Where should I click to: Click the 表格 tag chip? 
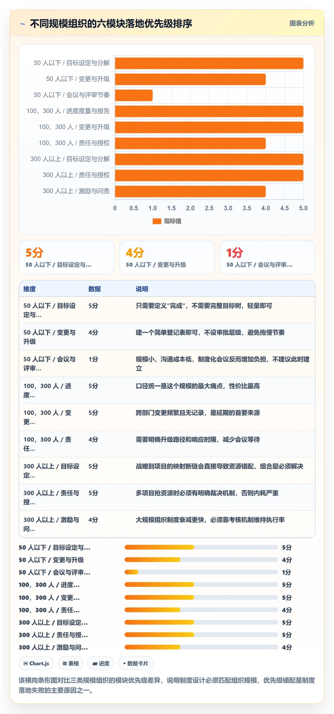tap(71, 664)
